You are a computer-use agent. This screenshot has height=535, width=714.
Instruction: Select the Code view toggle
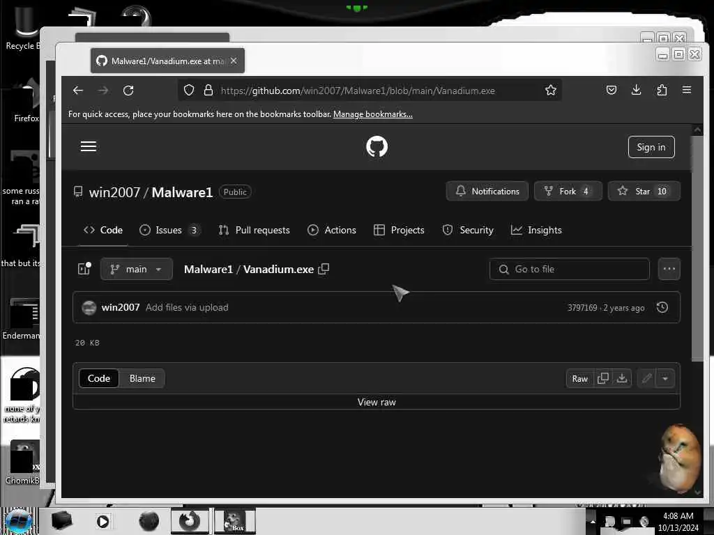[99, 378]
